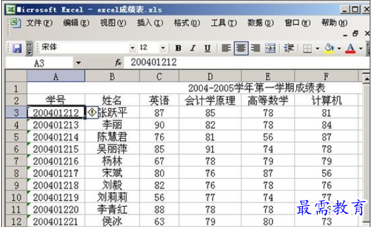Select column D header

tap(210, 76)
